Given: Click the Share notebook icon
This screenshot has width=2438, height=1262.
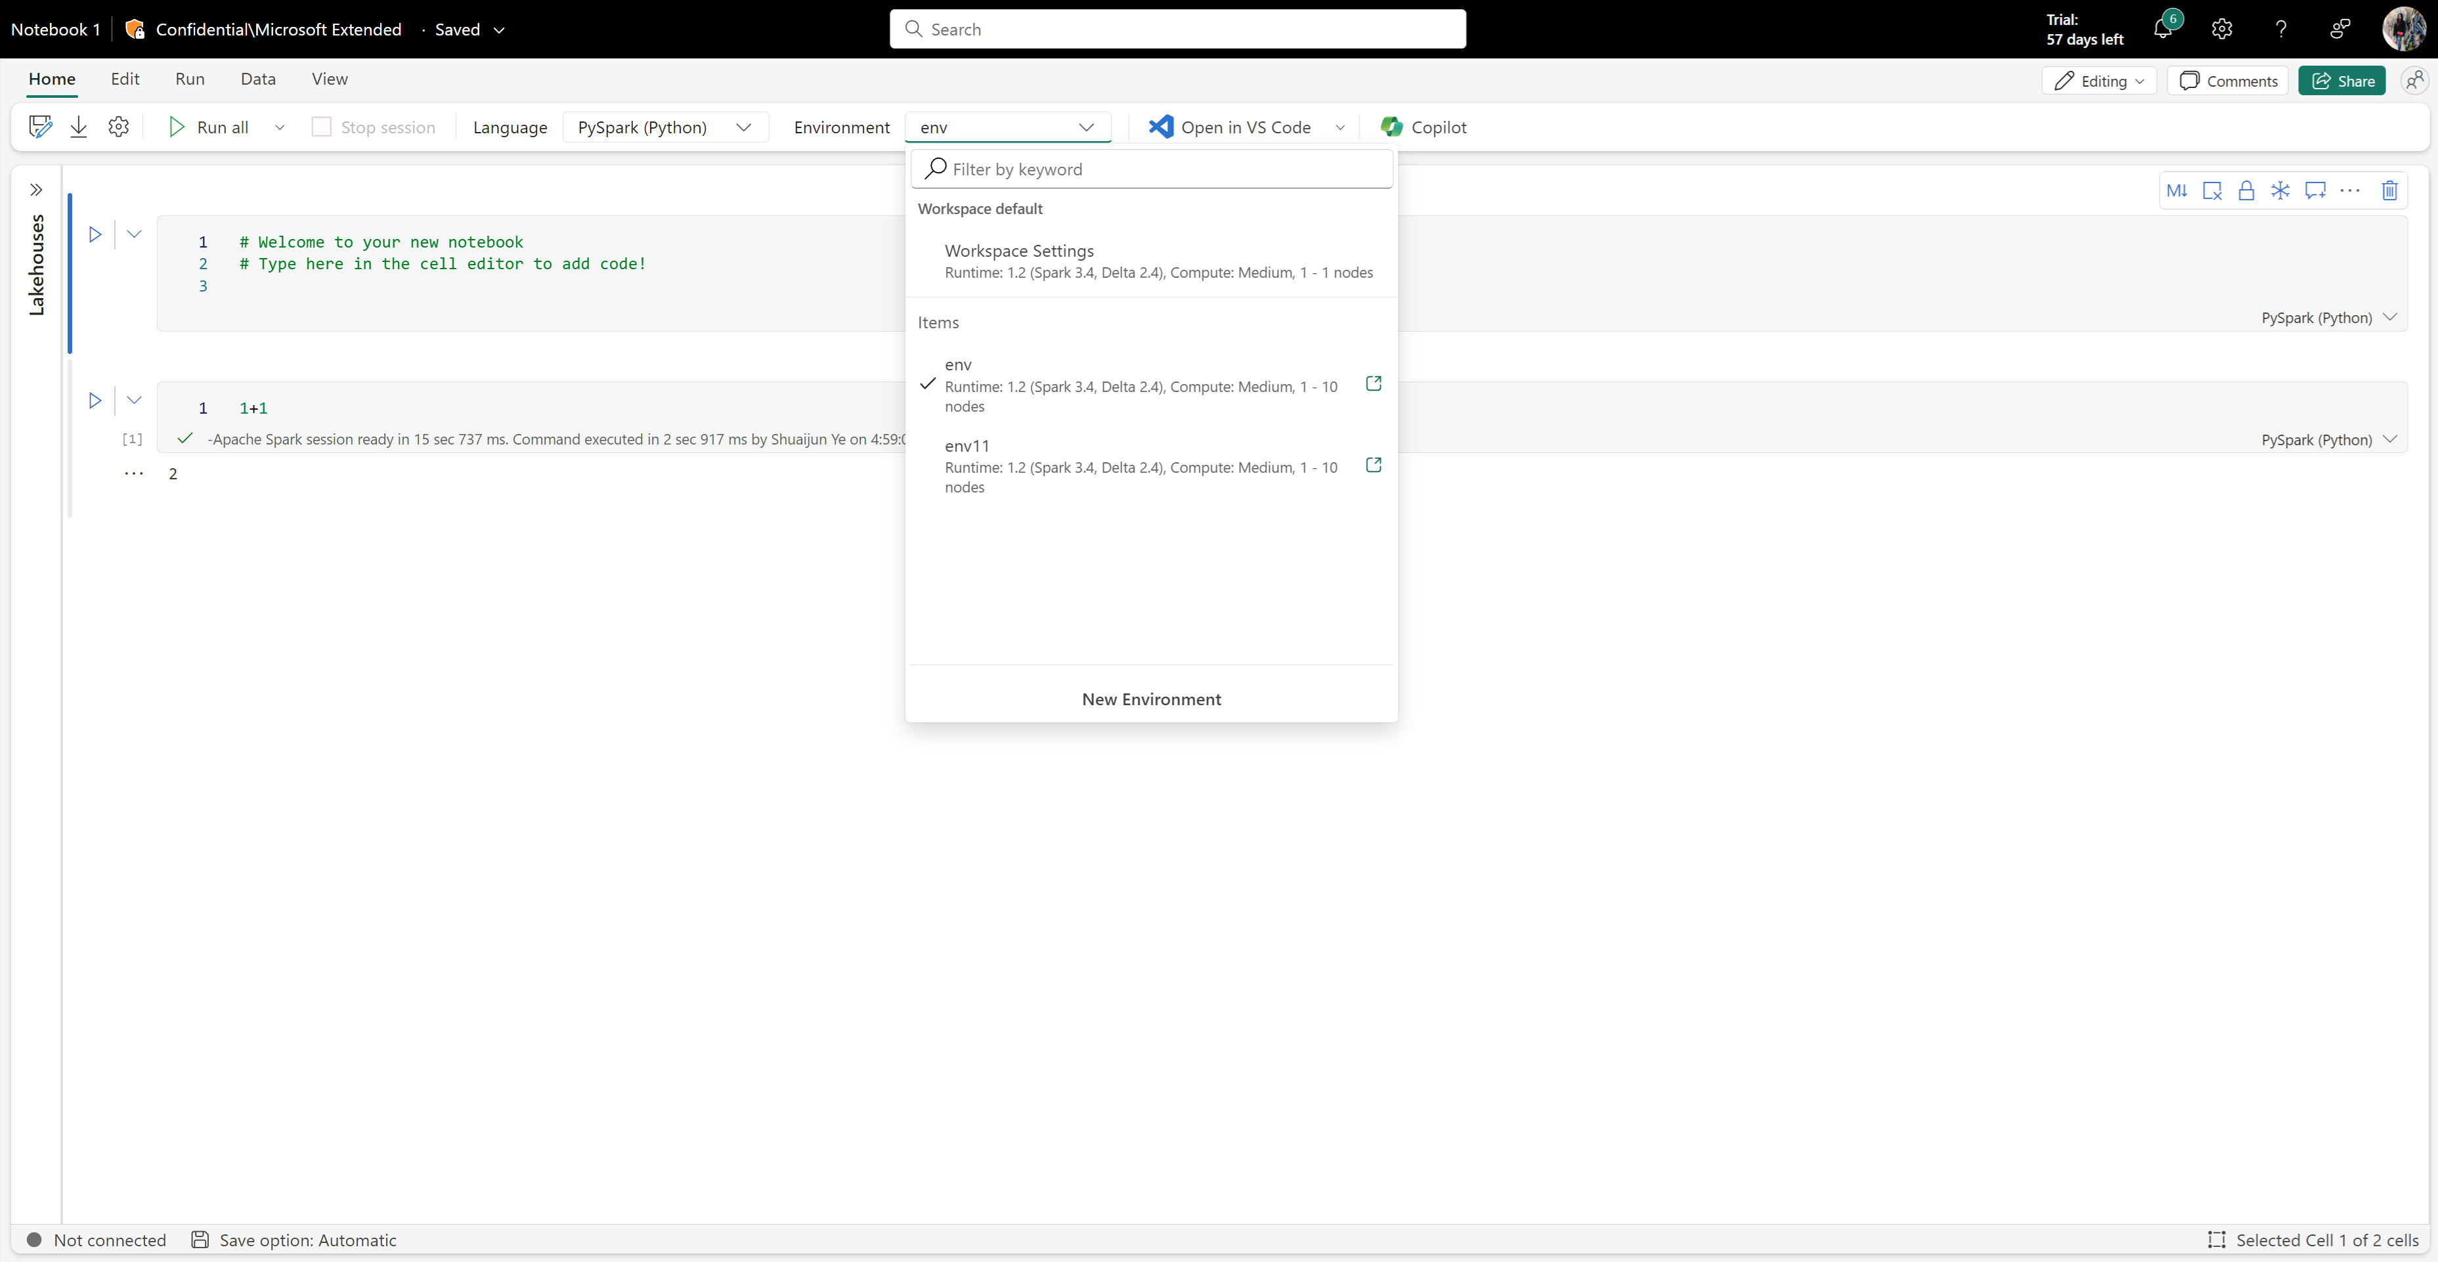Looking at the screenshot, I should (x=2343, y=77).
